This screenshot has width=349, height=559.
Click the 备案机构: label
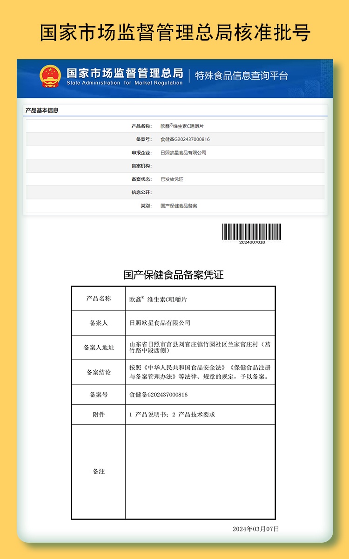[x=141, y=166]
